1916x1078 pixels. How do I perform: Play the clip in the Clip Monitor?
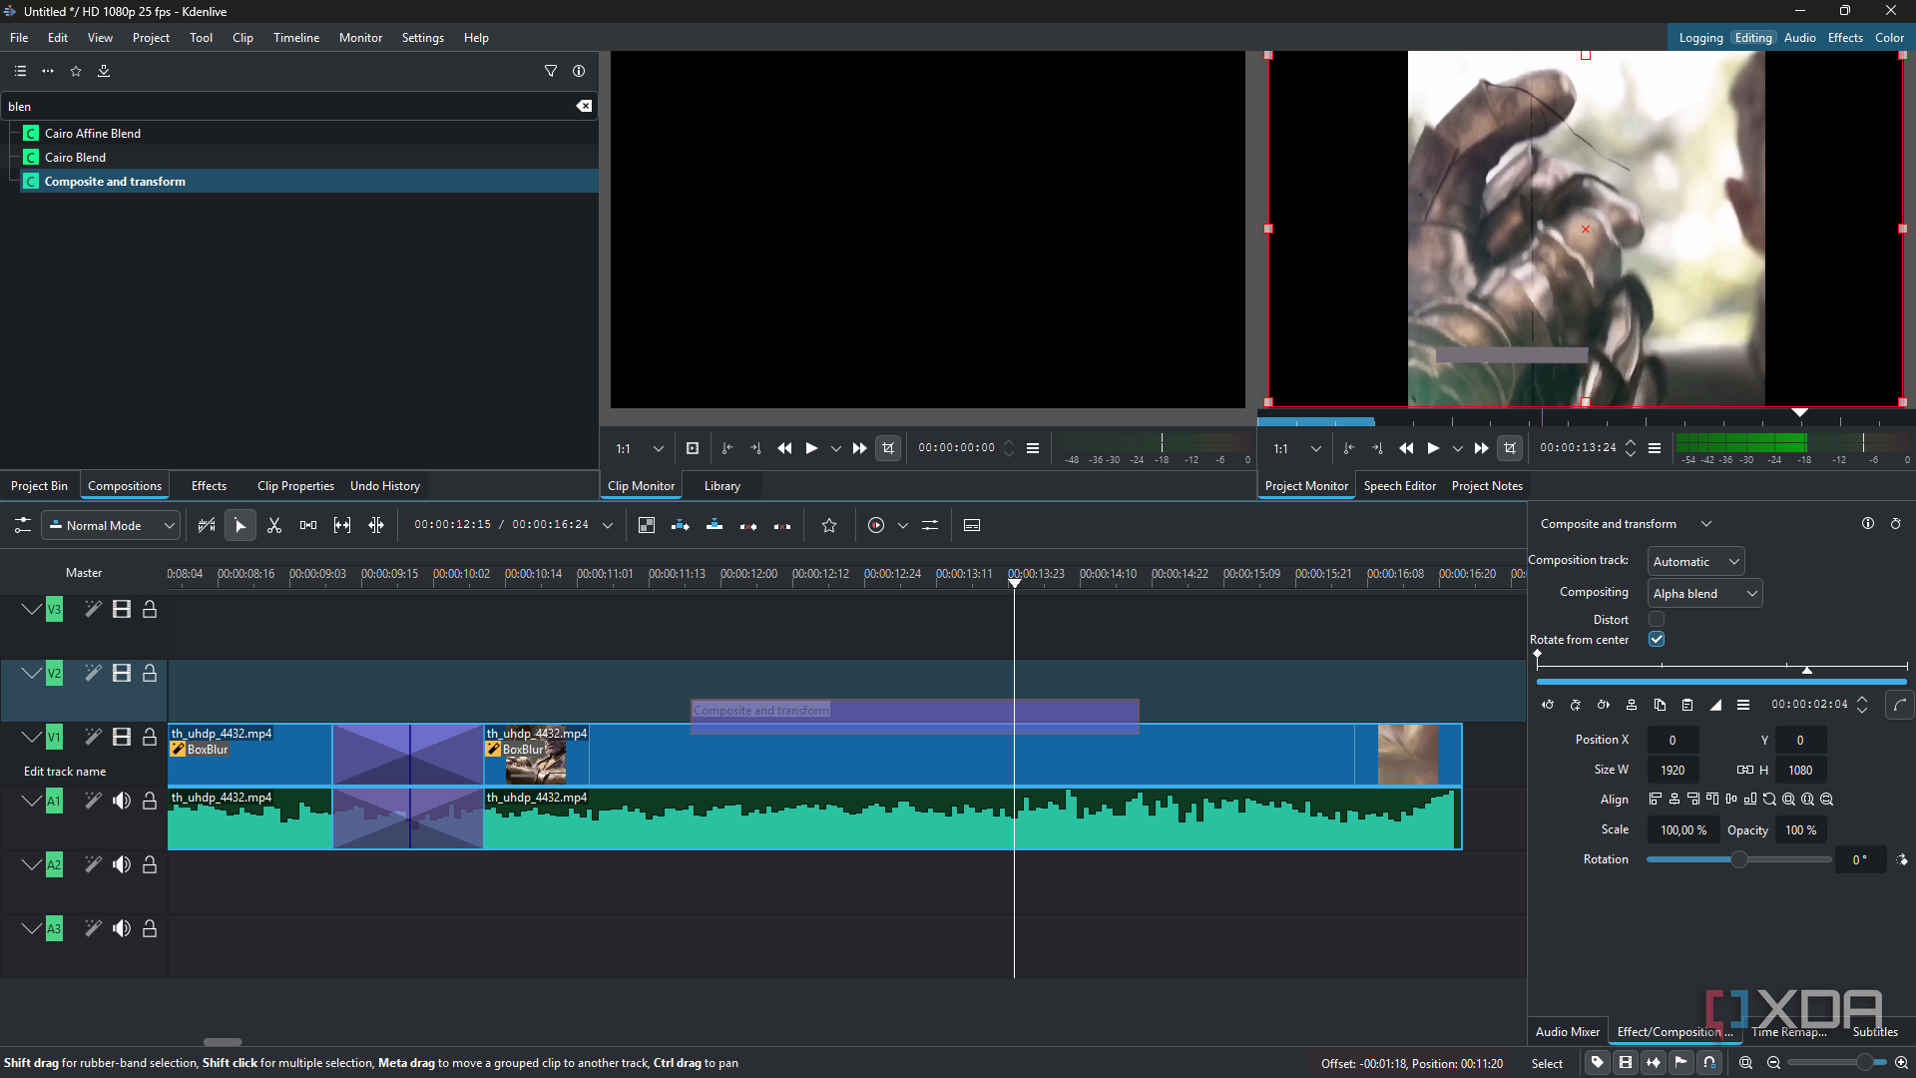pyautogui.click(x=811, y=448)
